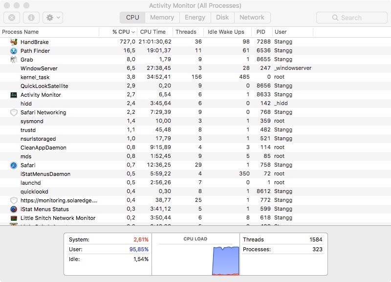
Task: Click the Idle 1,54% value
Action: pos(141,259)
